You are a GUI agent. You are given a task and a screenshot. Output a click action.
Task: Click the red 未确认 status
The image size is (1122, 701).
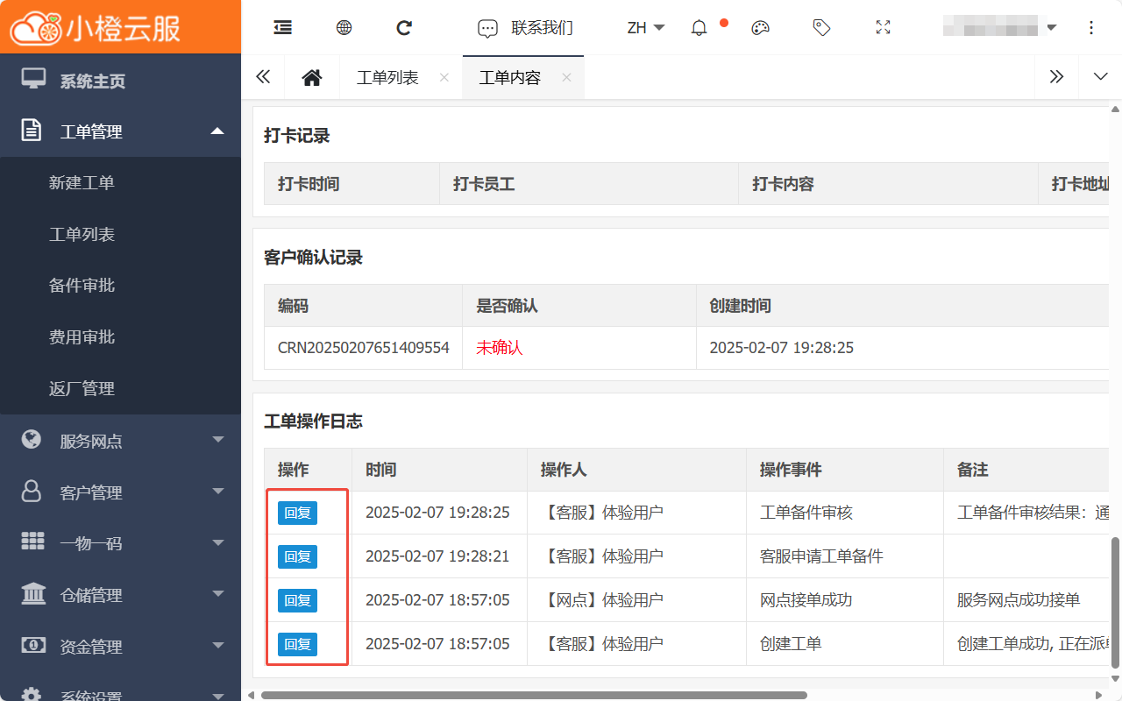tap(500, 348)
